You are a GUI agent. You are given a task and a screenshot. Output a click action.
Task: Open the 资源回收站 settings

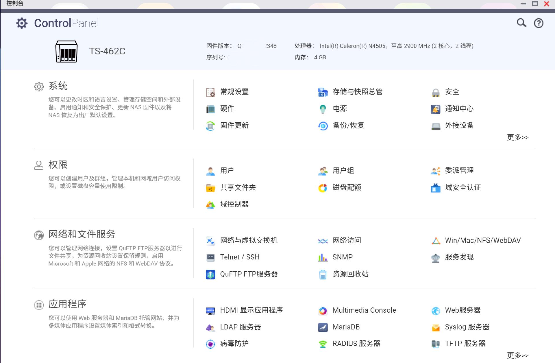tap(350, 274)
